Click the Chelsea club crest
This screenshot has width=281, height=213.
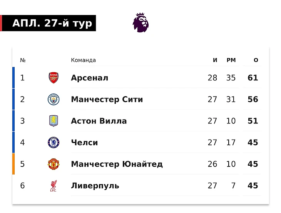coord(54,143)
